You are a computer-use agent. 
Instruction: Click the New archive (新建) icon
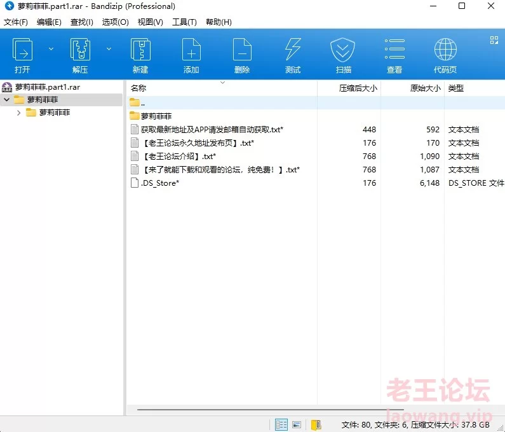pyautogui.click(x=140, y=50)
